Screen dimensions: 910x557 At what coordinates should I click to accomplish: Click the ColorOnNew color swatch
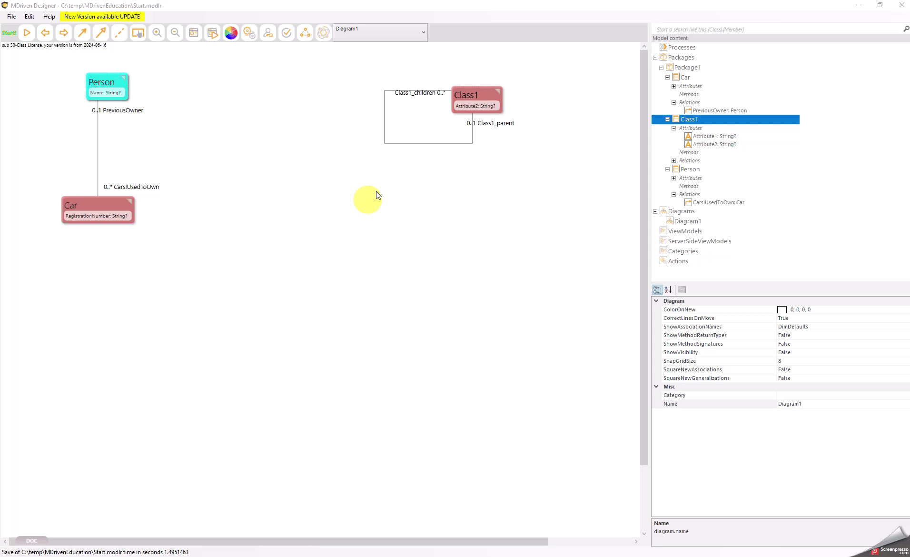tap(781, 310)
